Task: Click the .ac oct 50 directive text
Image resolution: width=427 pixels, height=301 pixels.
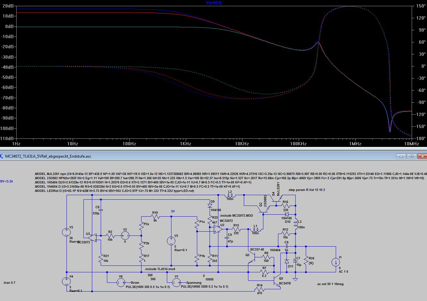Action: pos(330,284)
